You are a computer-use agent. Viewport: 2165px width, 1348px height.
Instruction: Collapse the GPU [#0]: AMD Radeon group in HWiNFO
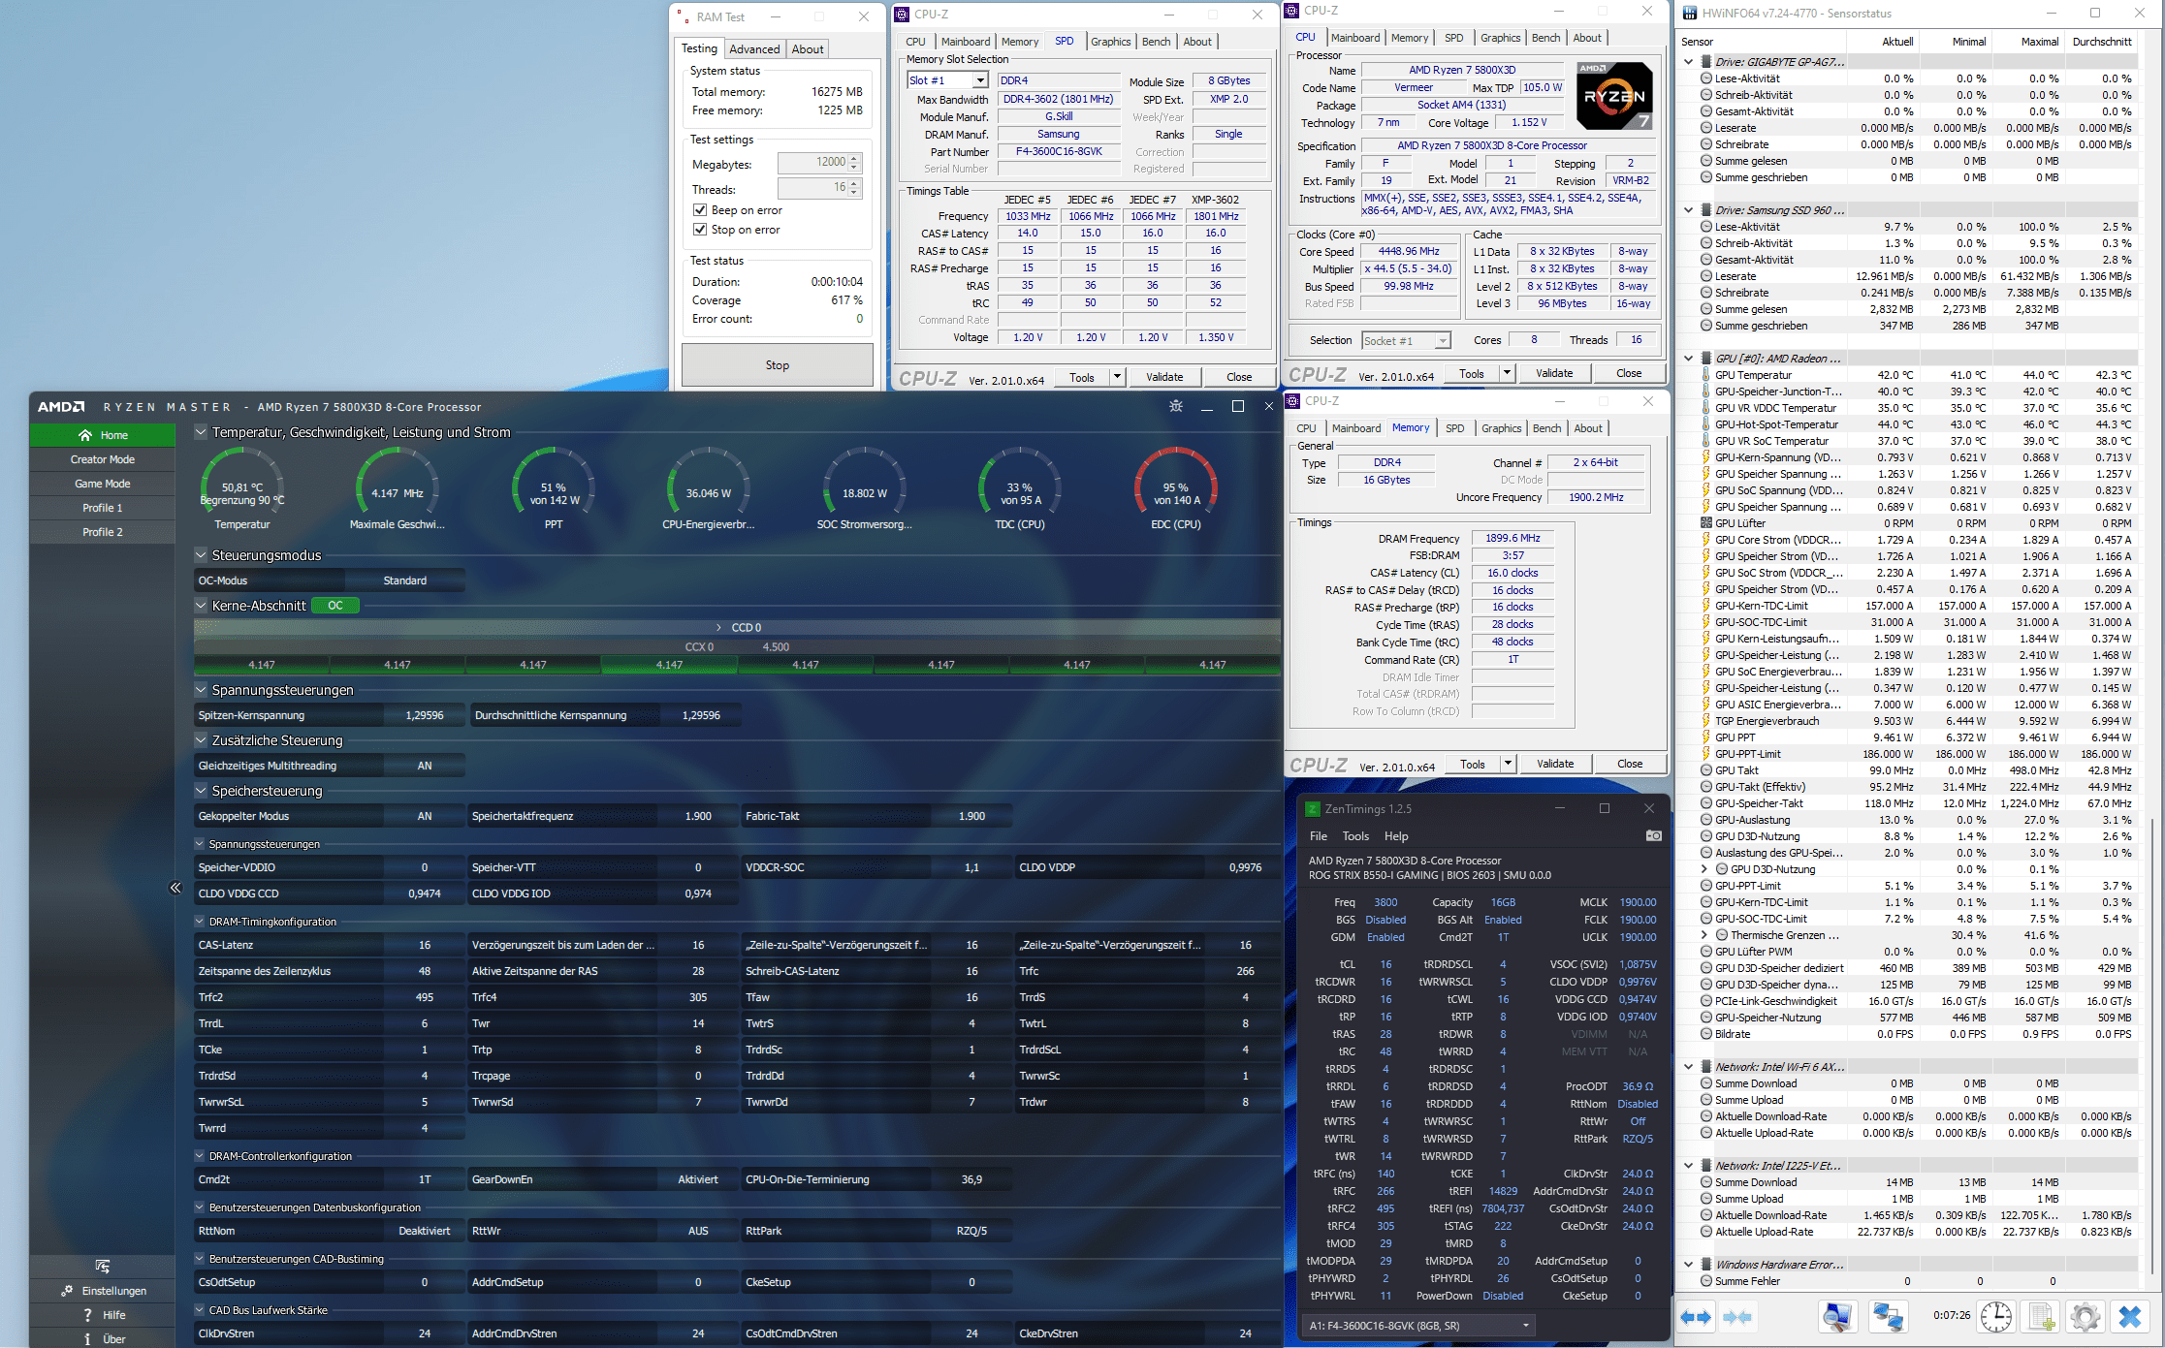(x=1689, y=359)
